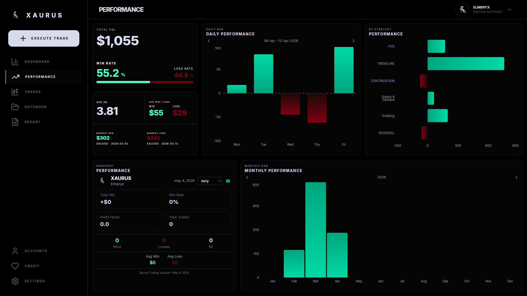Image resolution: width=527 pixels, height=296 pixels.
Task: Open the Accounts page
Action: tap(44, 251)
